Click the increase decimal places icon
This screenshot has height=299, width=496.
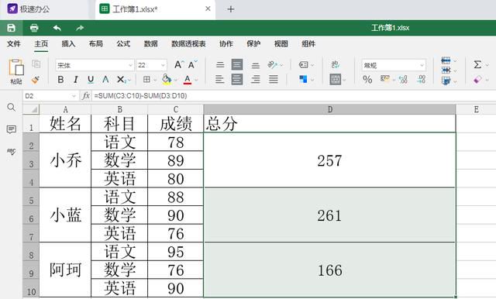click(403, 79)
